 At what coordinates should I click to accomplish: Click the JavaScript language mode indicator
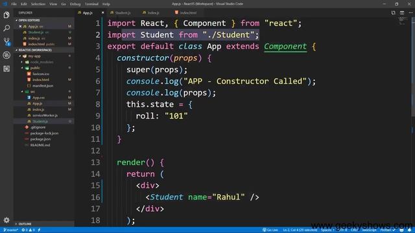(x=369, y=230)
